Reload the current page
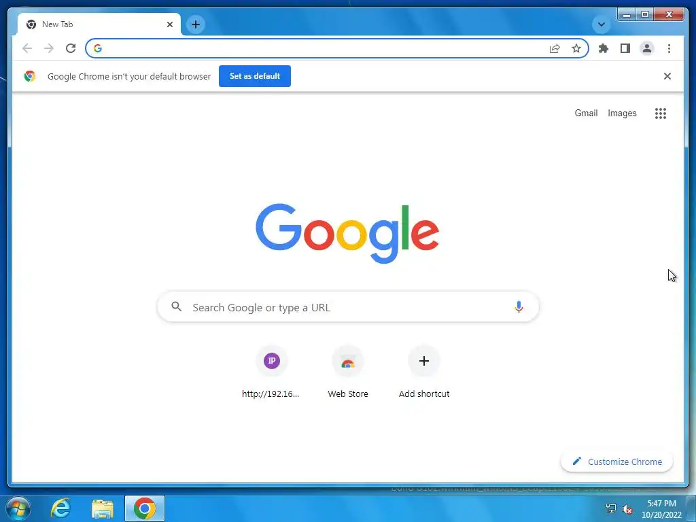The height and width of the screenshot is (522, 696). (x=71, y=48)
